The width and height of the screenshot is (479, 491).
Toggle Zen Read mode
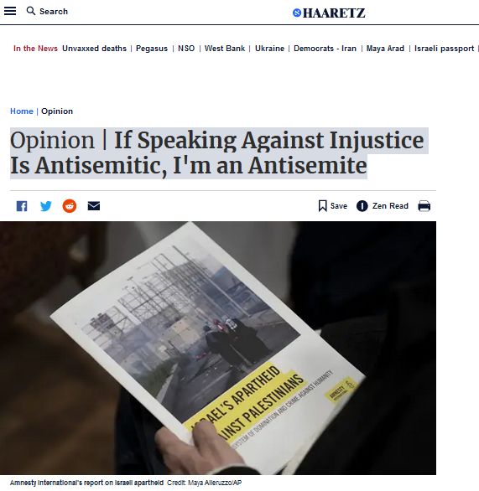[383, 206]
